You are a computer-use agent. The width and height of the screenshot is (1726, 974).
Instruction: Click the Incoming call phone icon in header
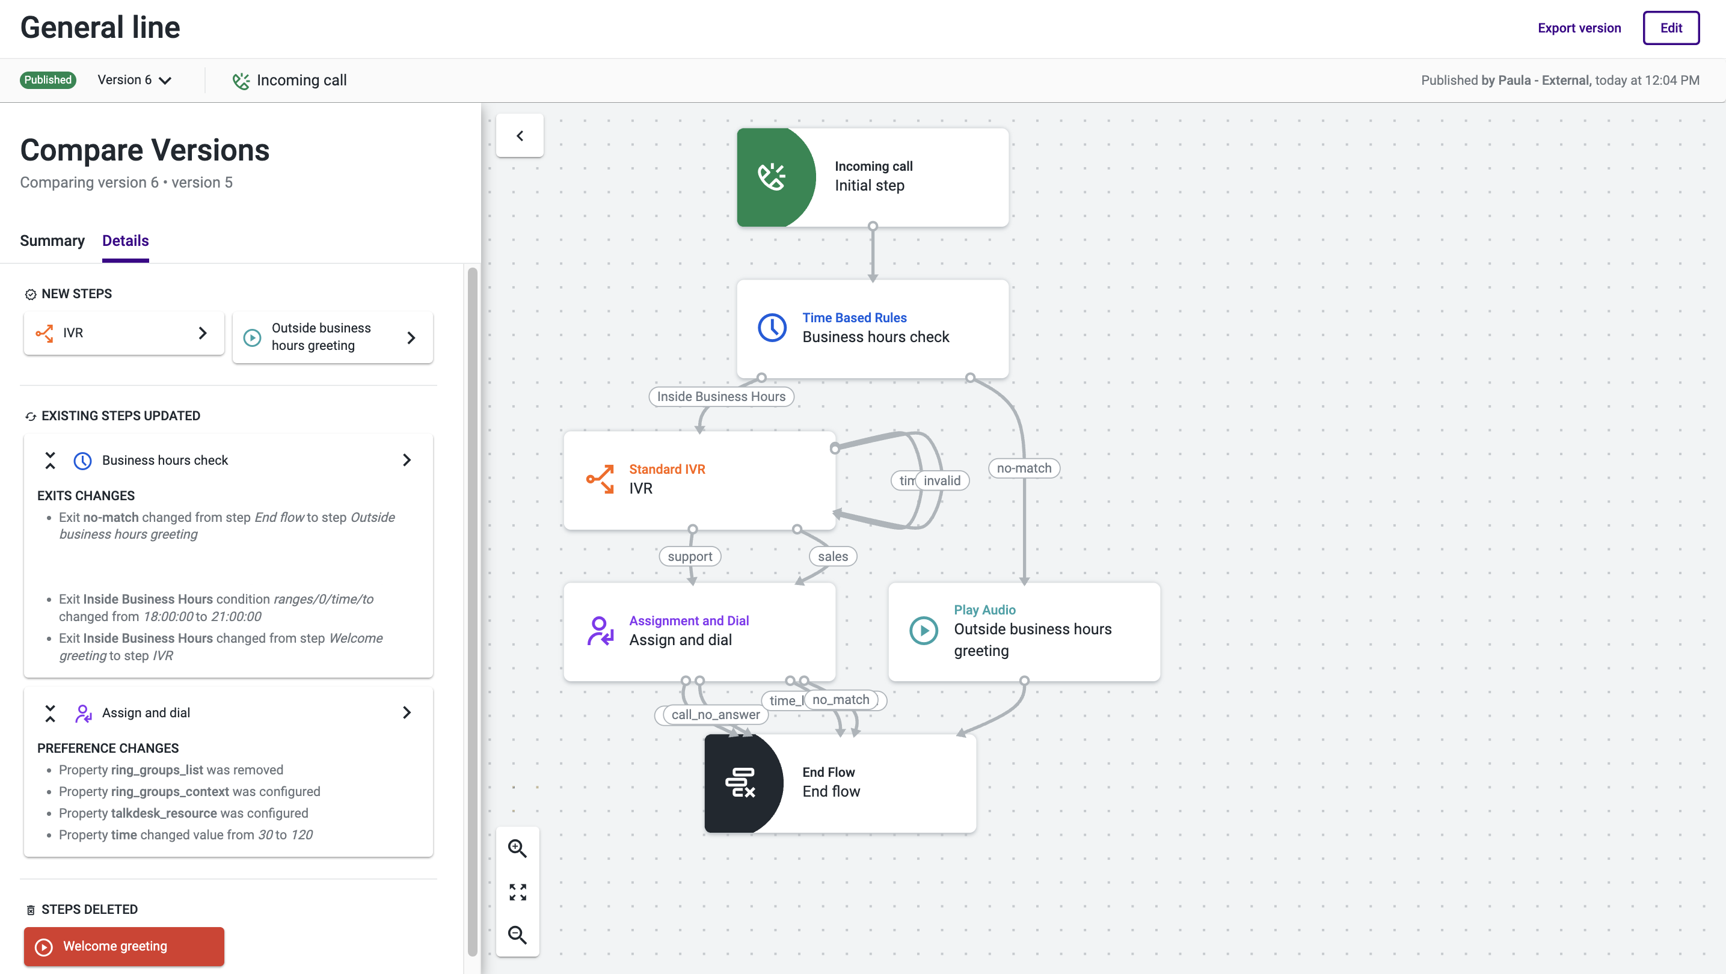pos(241,81)
